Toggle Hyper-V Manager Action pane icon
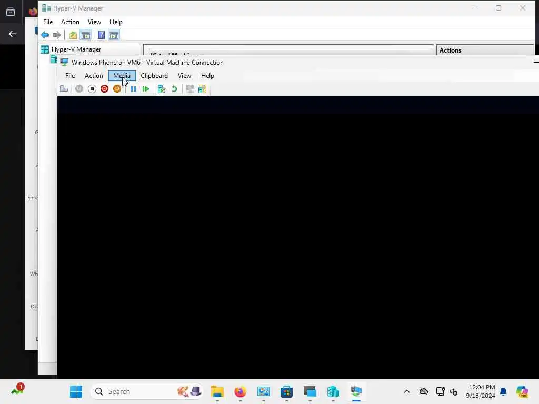This screenshot has height=404, width=539. coord(114,35)
